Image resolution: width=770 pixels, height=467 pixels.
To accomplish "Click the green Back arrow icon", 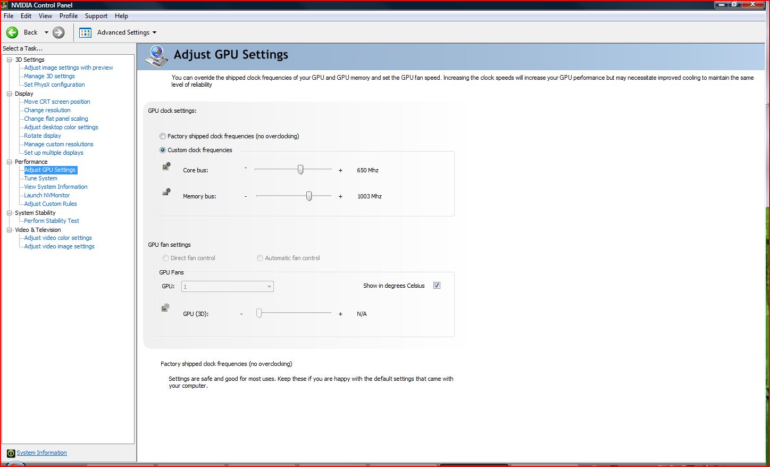I will pos(12,32).
